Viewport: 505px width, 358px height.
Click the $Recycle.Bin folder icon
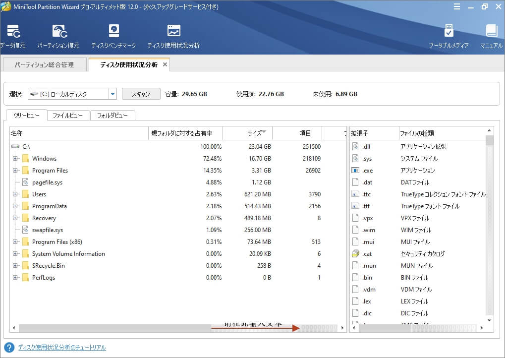[x=25, y=265]
